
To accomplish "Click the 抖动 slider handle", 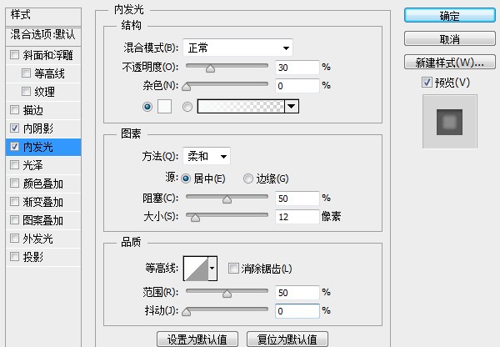I will tap(186, 312).
